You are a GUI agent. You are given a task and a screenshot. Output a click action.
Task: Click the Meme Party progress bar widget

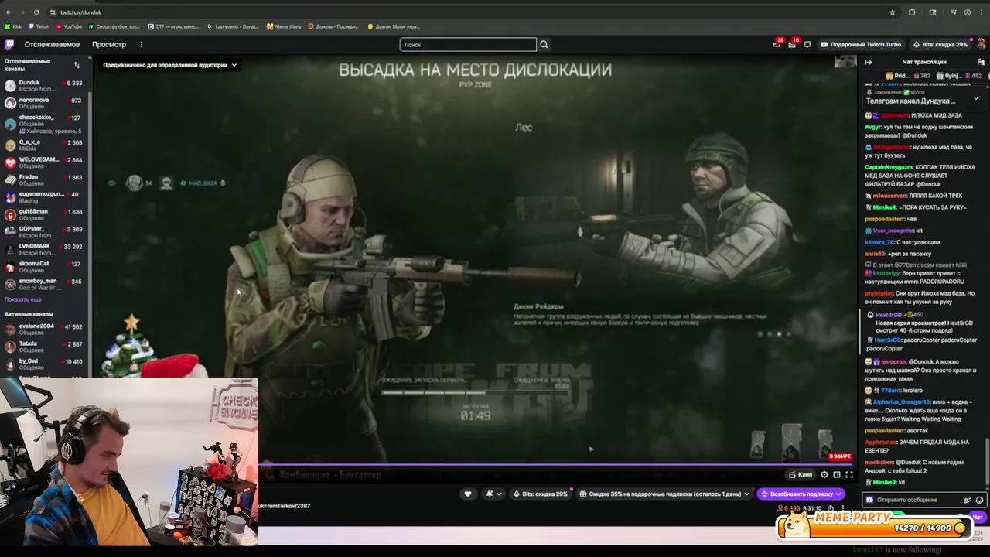tap(874, 526)
